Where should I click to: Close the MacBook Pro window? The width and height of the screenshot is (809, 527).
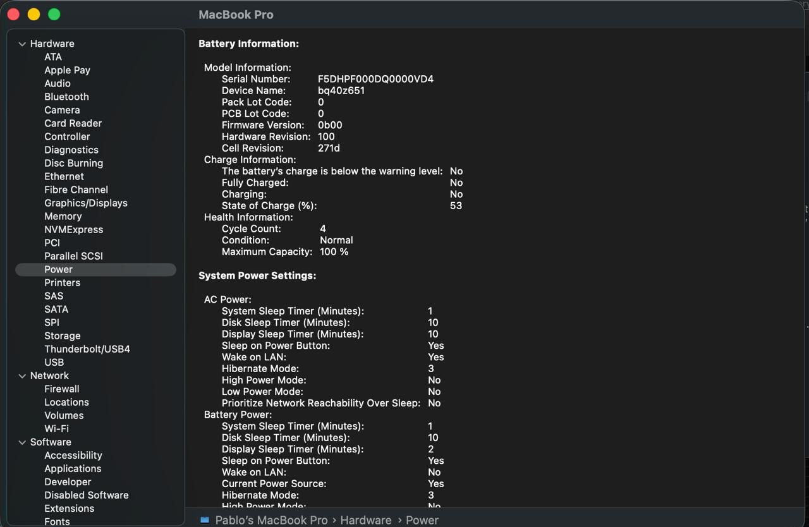pyautogui.click(x=13, y=14)
